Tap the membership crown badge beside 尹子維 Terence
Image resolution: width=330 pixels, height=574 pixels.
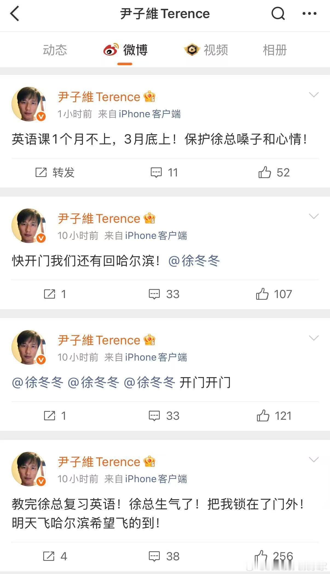[x=149, y=96]
